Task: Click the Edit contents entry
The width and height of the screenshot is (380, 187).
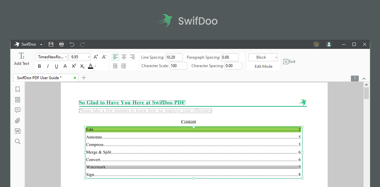Action: 193,130
